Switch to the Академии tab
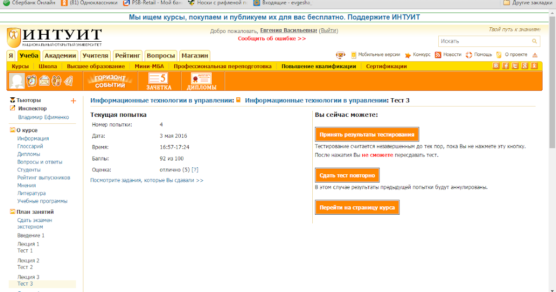 pos(60,56)
